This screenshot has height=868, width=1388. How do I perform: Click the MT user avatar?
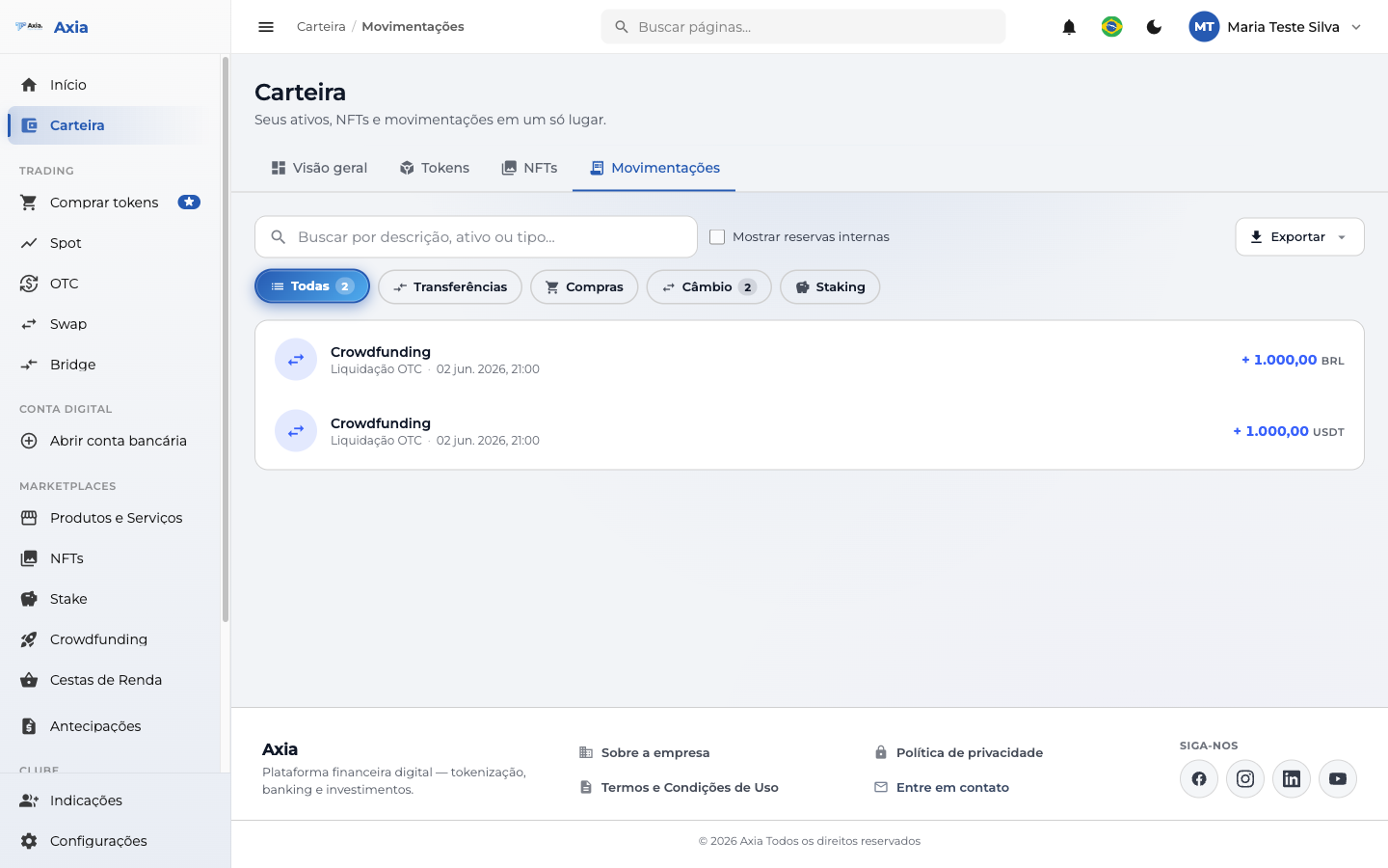1204,27
